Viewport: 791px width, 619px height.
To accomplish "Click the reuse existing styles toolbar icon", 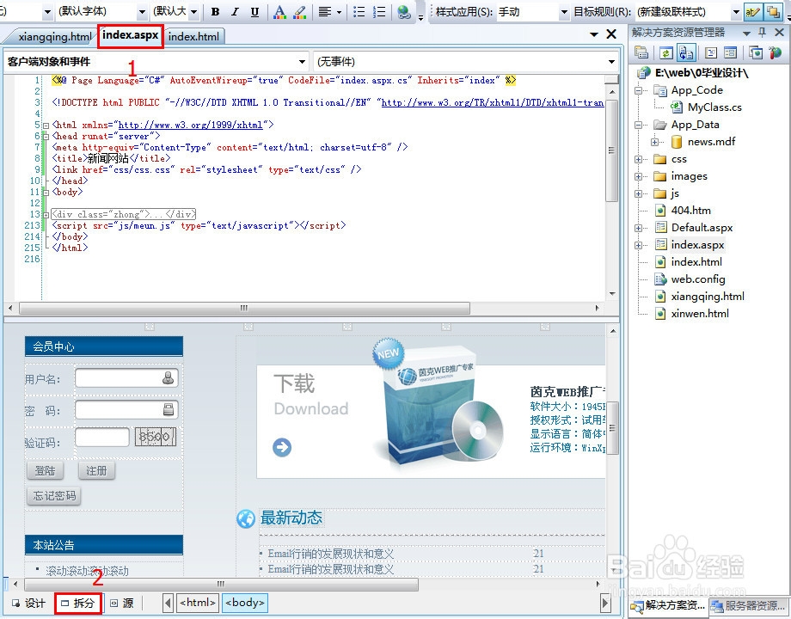I will pos(772,11).
